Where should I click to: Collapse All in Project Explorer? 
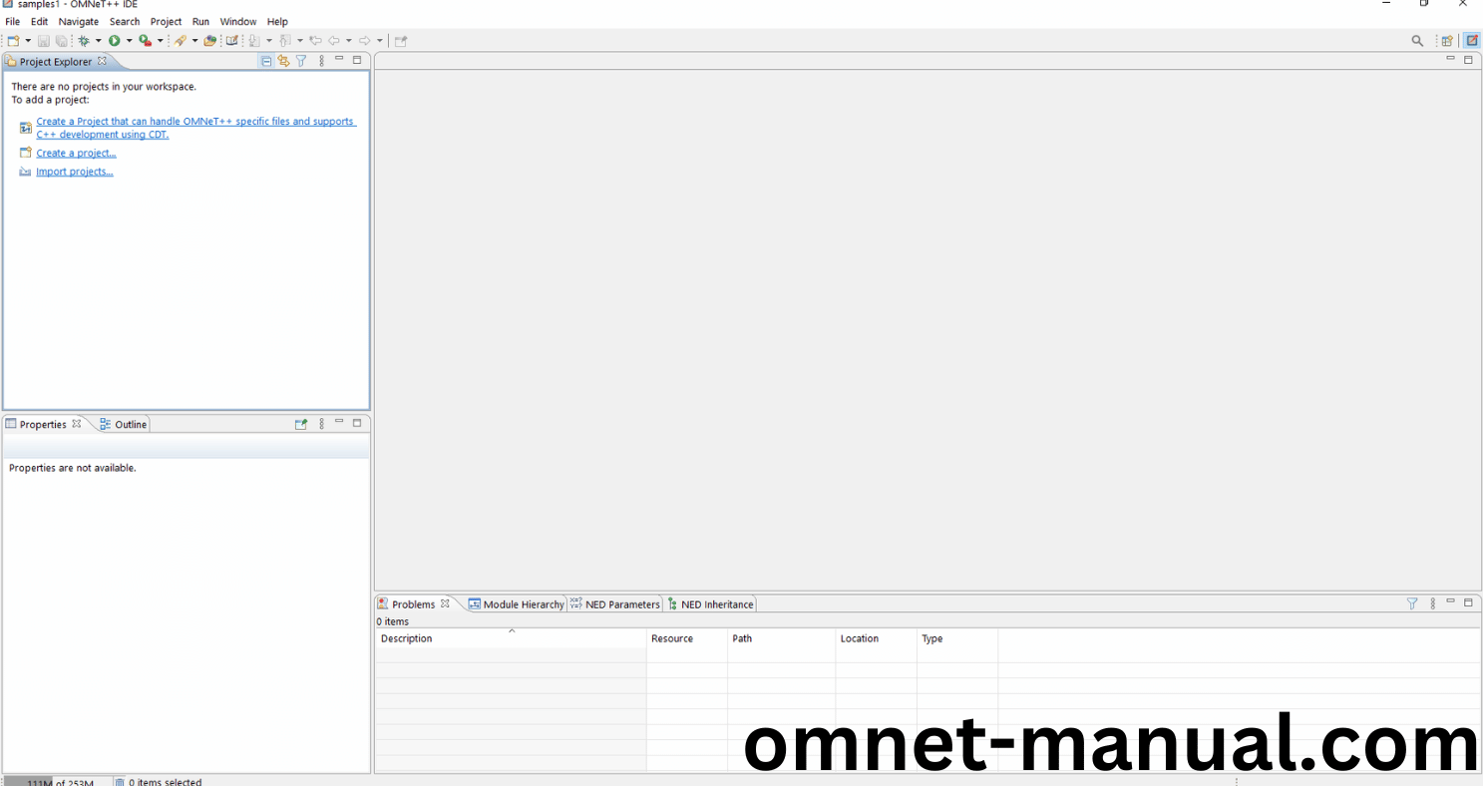click(266, 61)
